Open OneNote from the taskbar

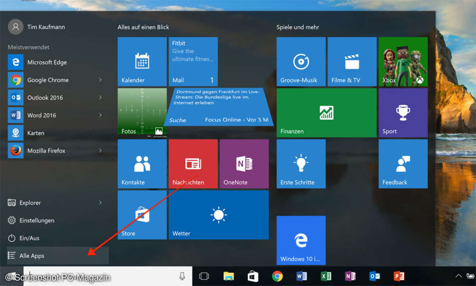pos(350,276)
